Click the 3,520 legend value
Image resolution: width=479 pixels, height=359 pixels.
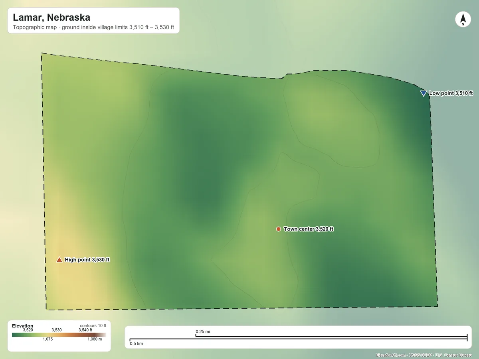pyautogui.click(x=28, y=330)
